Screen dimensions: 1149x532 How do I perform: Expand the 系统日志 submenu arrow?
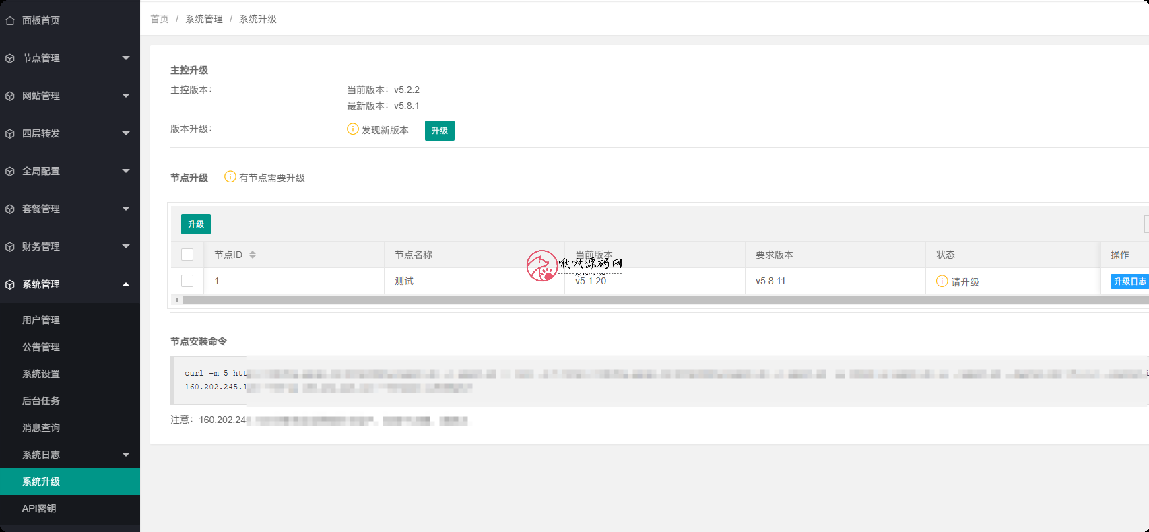(126, 455)
